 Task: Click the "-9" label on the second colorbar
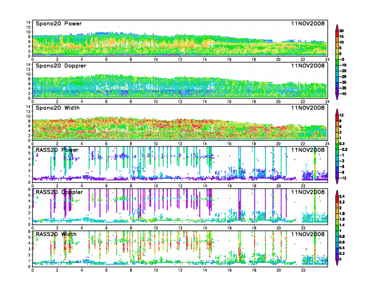(341, 172)
